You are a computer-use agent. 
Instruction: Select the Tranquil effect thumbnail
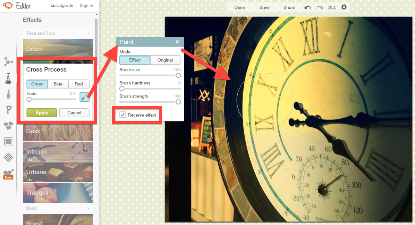[x=58, y=193]
